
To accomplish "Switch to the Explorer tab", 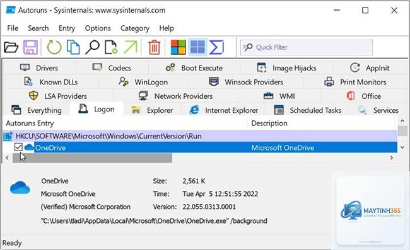I will [x=152, y=110].
